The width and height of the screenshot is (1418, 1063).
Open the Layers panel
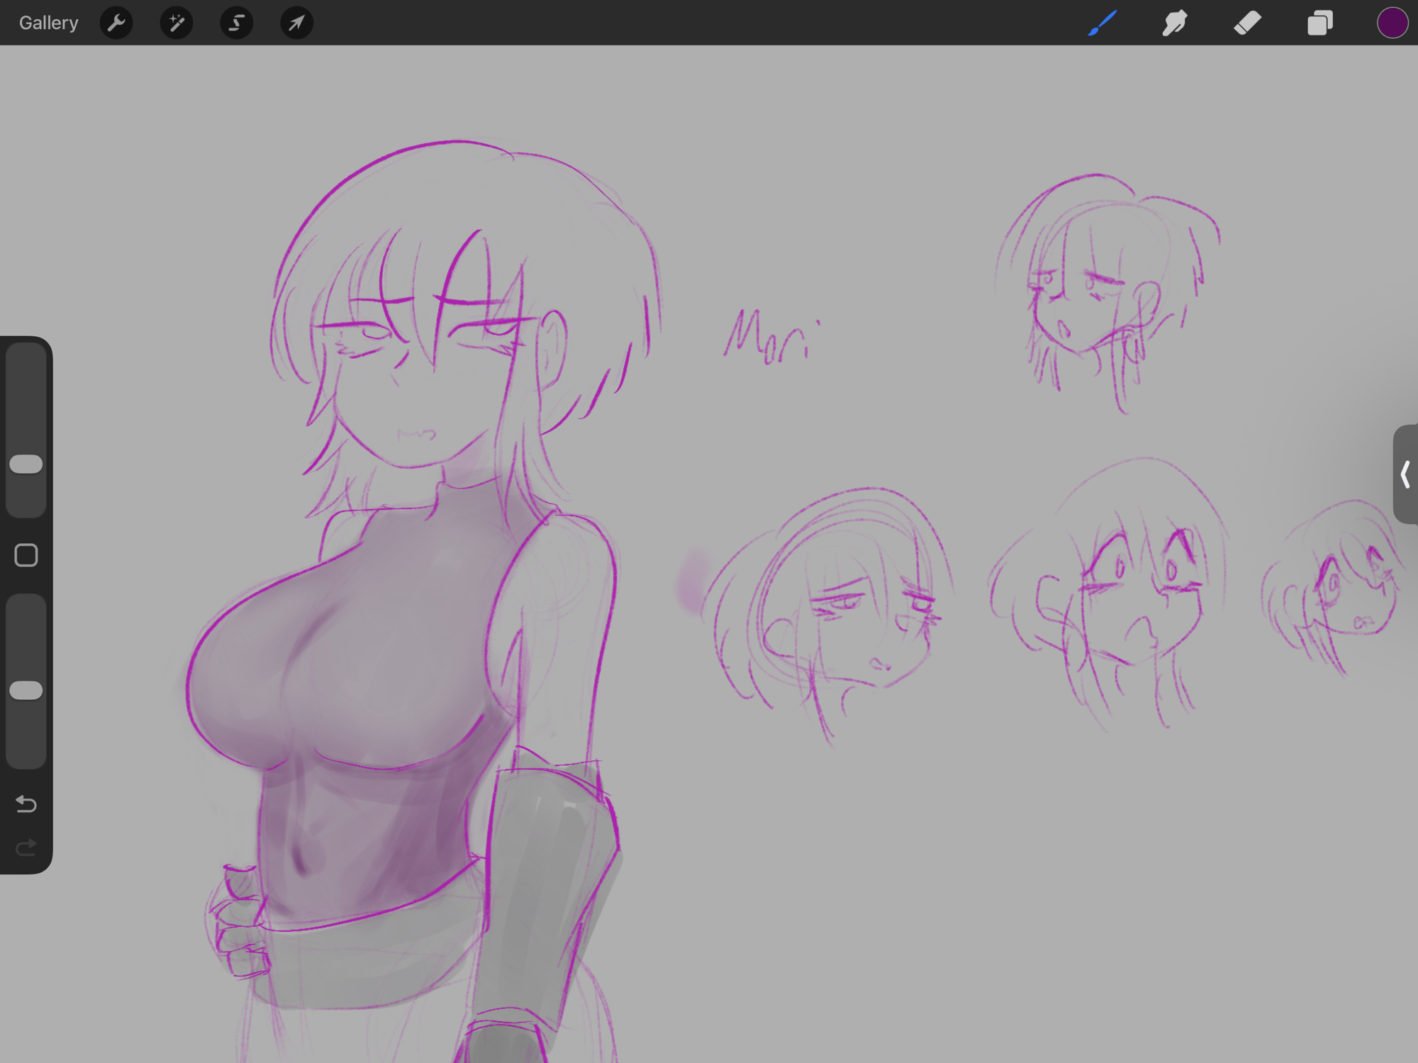pyautogui.click(x=1319, y=23)
